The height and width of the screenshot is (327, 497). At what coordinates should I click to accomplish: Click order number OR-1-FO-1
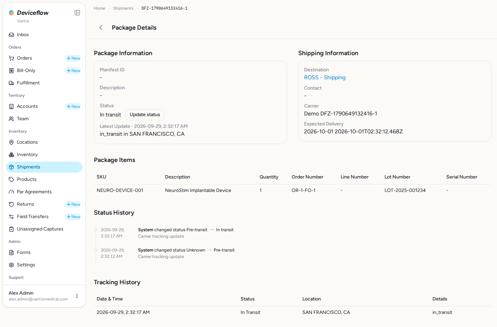[303, 190]
